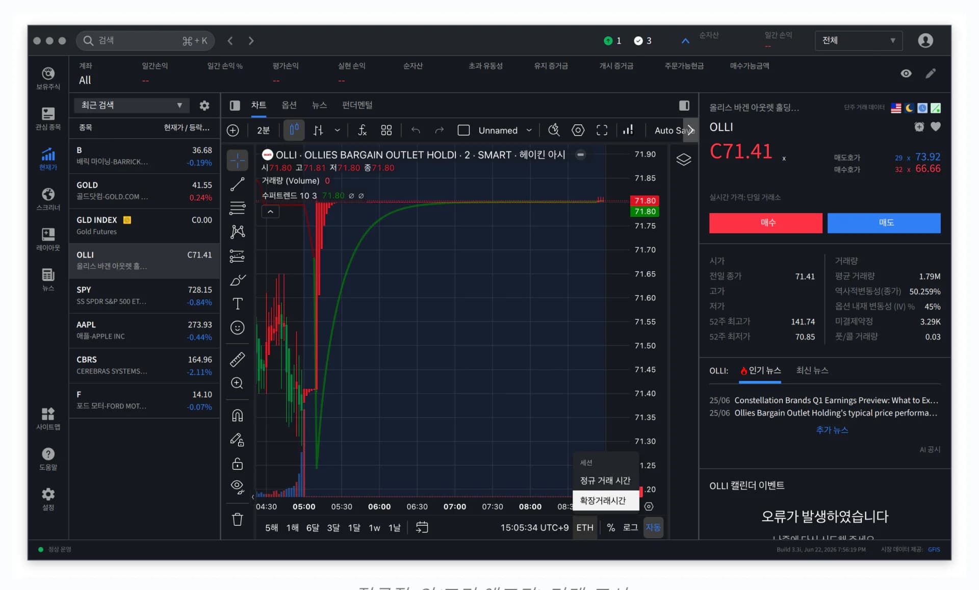The height and width of the screenshot is (590, 979).
Task: Click the blue 매도 sell button
Action: point(884,223)
